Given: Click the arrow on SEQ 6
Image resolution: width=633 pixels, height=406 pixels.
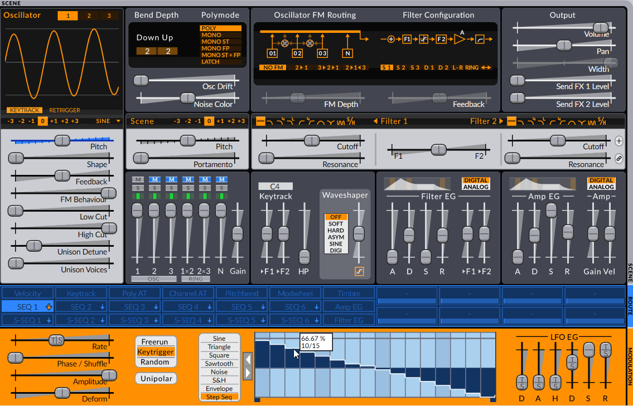Looking at the screenshot, I should (x=317, y=307).
